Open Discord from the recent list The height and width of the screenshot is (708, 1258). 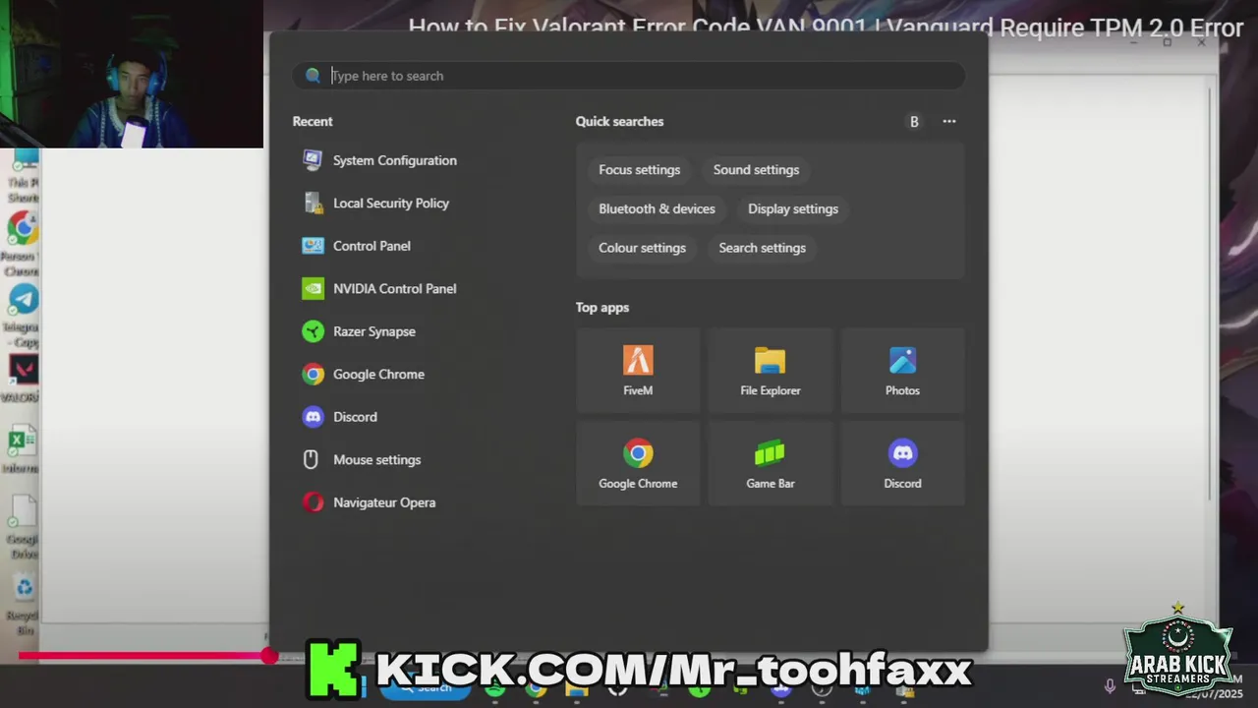340,417
